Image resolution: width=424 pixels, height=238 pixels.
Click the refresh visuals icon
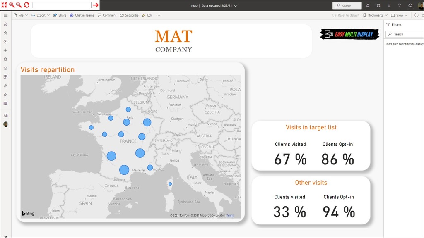[417, 15]
